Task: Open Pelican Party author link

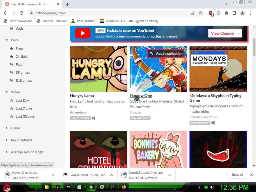Action: click(x=140, y=107)
